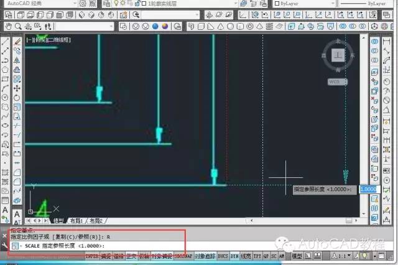Select the Circle draw tool
The height and width of the screenshot is (265, 398).
coord(5,98)
